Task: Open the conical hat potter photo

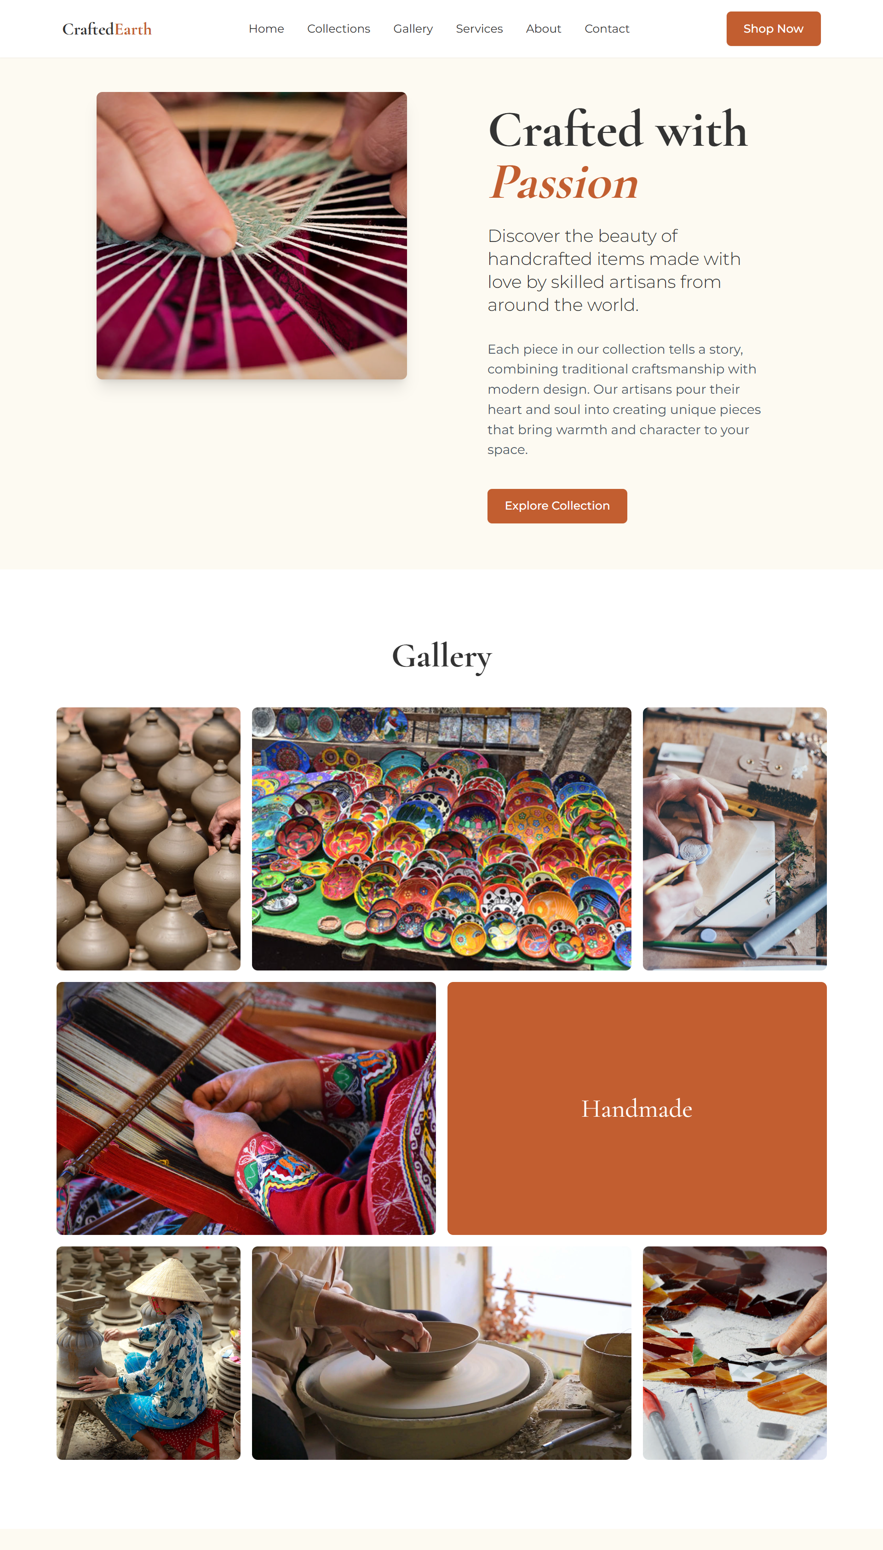Action: (149, 1352)
